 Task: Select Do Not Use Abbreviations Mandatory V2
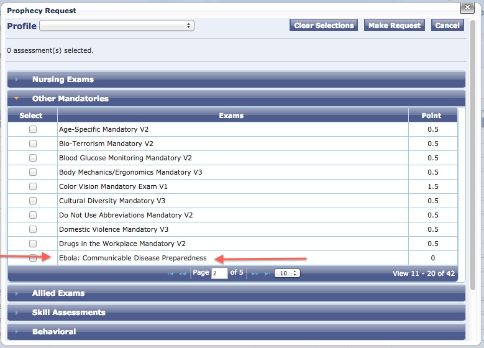(x=33, y=215)
